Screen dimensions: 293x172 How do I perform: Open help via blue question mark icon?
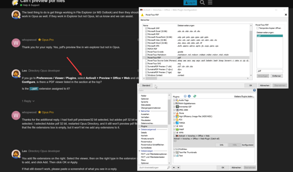pos(254,90)
